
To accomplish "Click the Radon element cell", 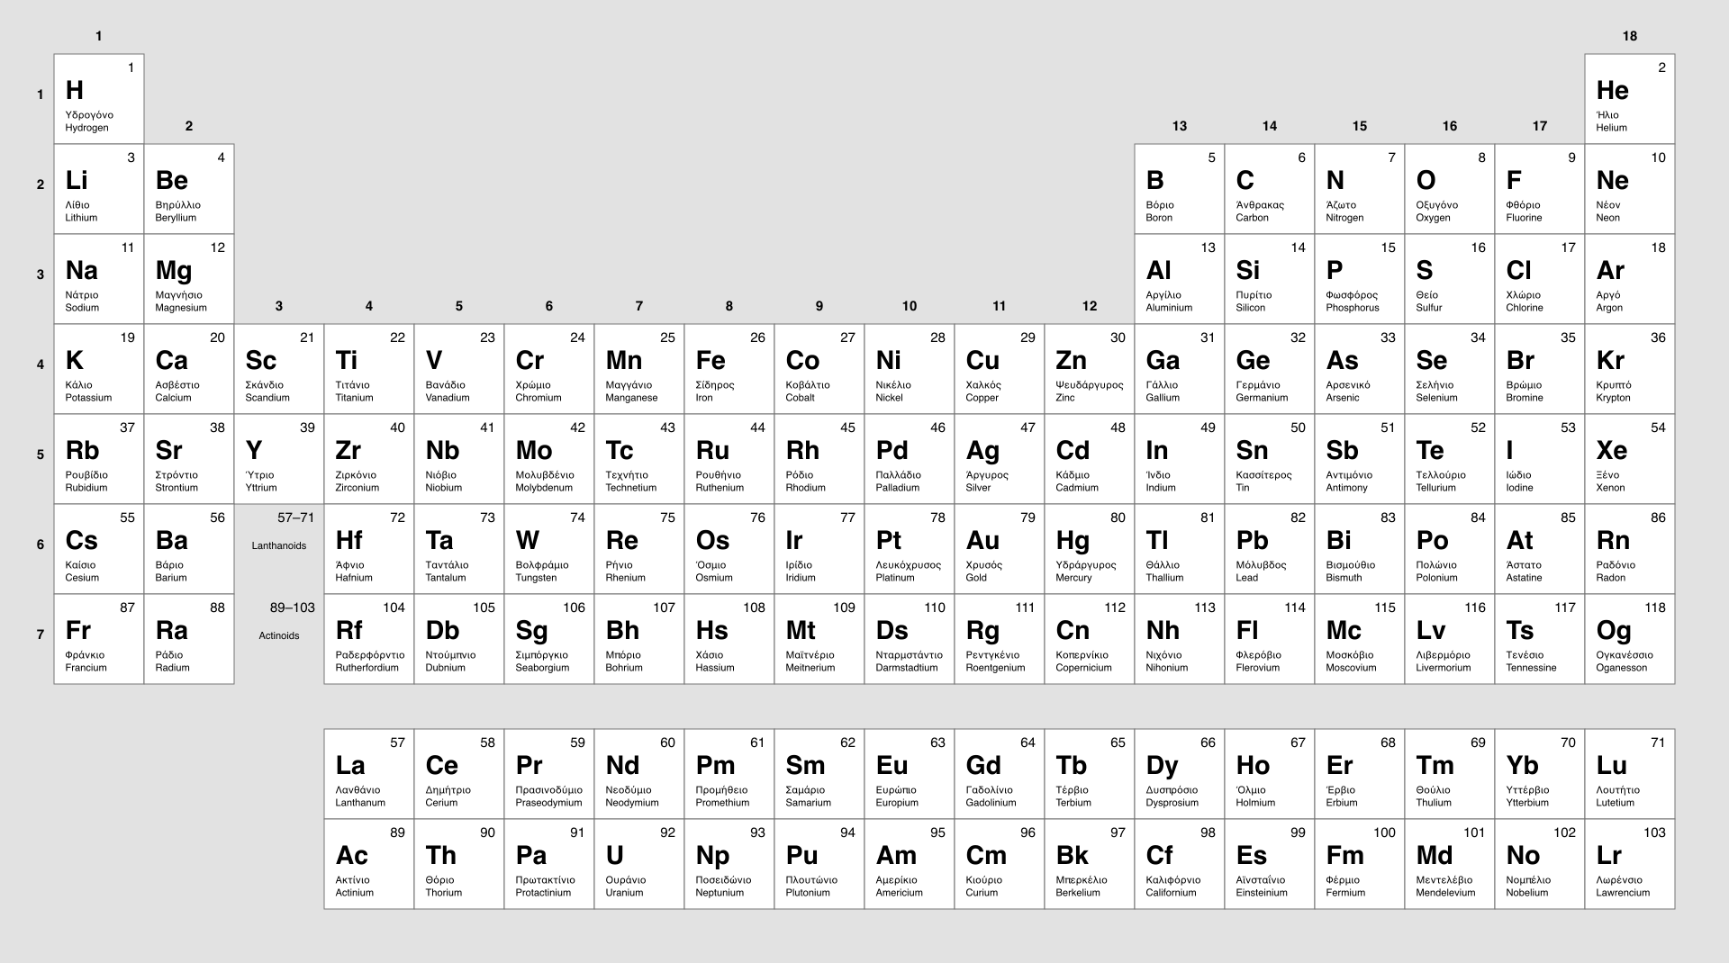I will coord(1630,549).
